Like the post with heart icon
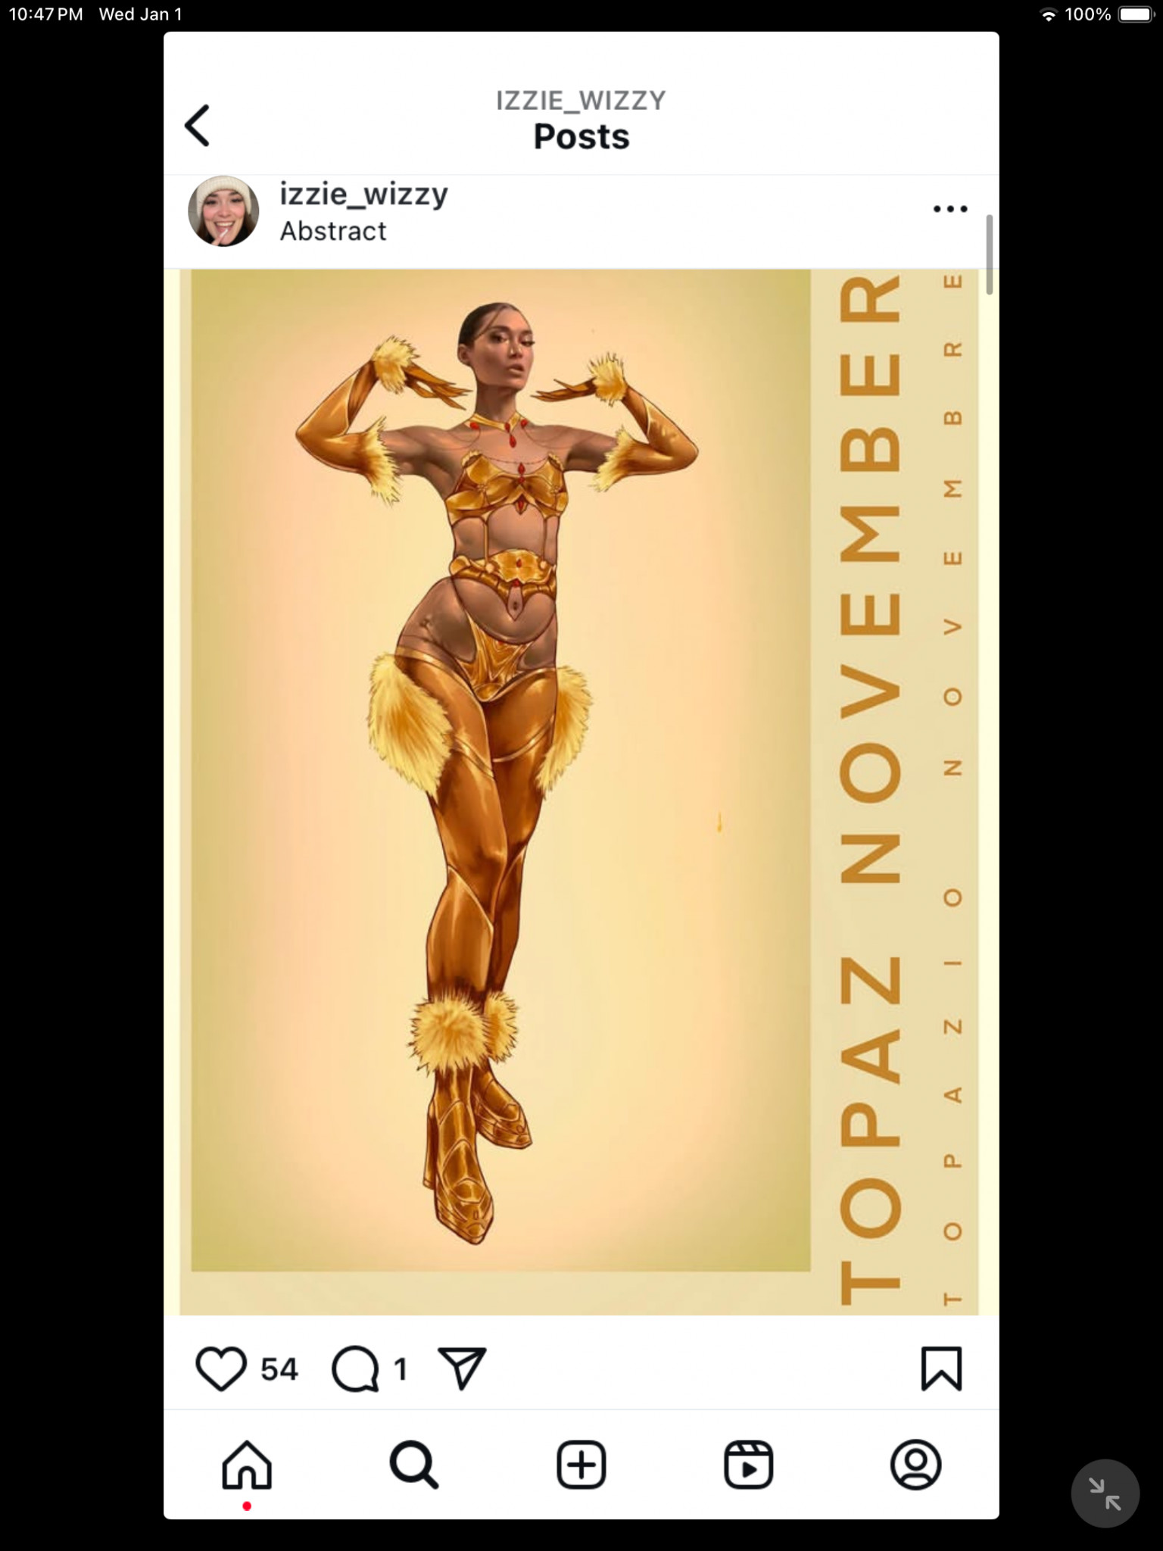The image size is (1163, 1551). pyautogui.click(x=221, y=1368)
